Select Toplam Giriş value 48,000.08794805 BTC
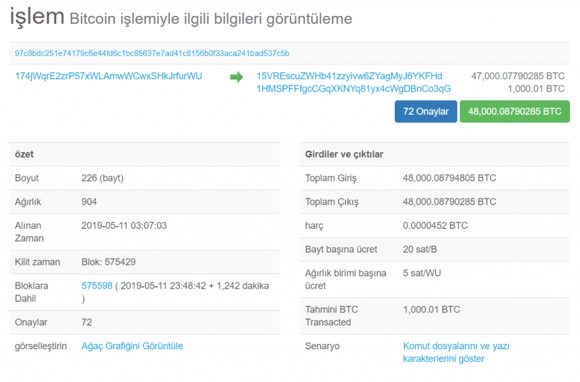 coord(449,178)
